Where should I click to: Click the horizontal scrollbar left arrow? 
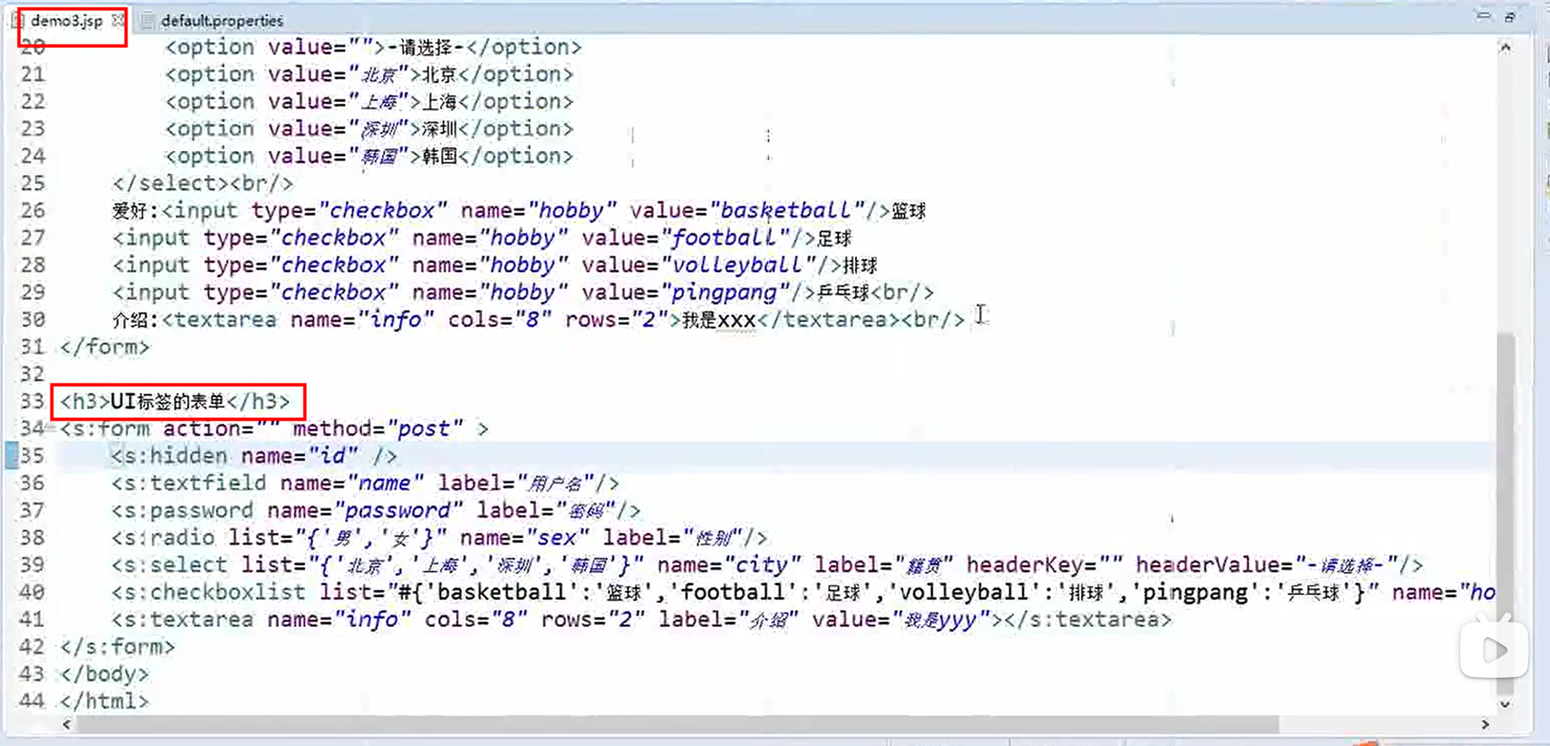coord(67,724)
